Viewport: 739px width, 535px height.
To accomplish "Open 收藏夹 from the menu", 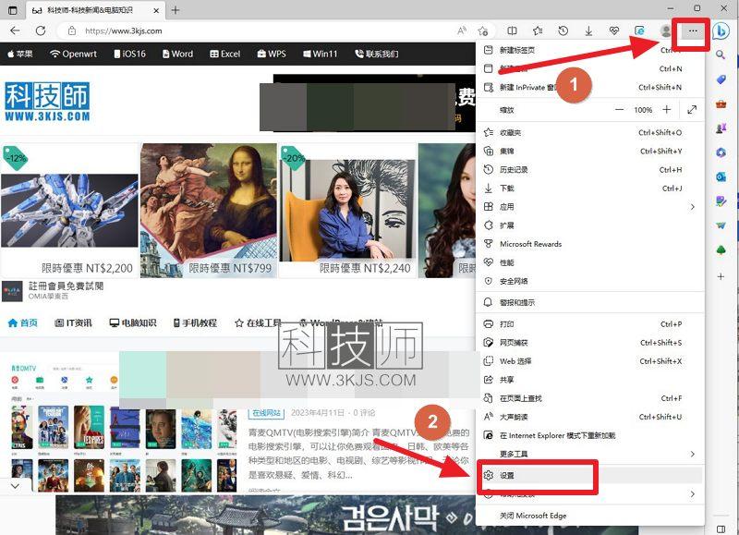I will point(589,132).
